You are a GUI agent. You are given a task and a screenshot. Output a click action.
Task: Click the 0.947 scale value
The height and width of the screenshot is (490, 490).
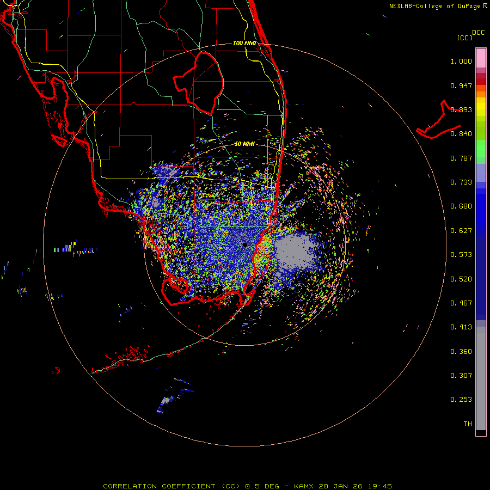click(x=461, y=85)
